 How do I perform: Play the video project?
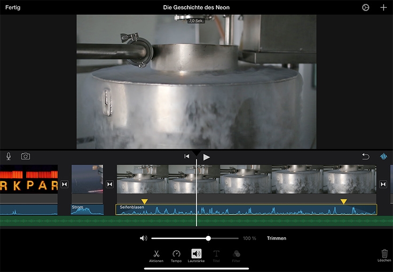pyautogui.click(x=206, y=157)
